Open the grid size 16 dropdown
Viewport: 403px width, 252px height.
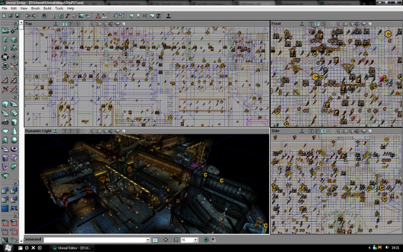click(x=195, y=240)
